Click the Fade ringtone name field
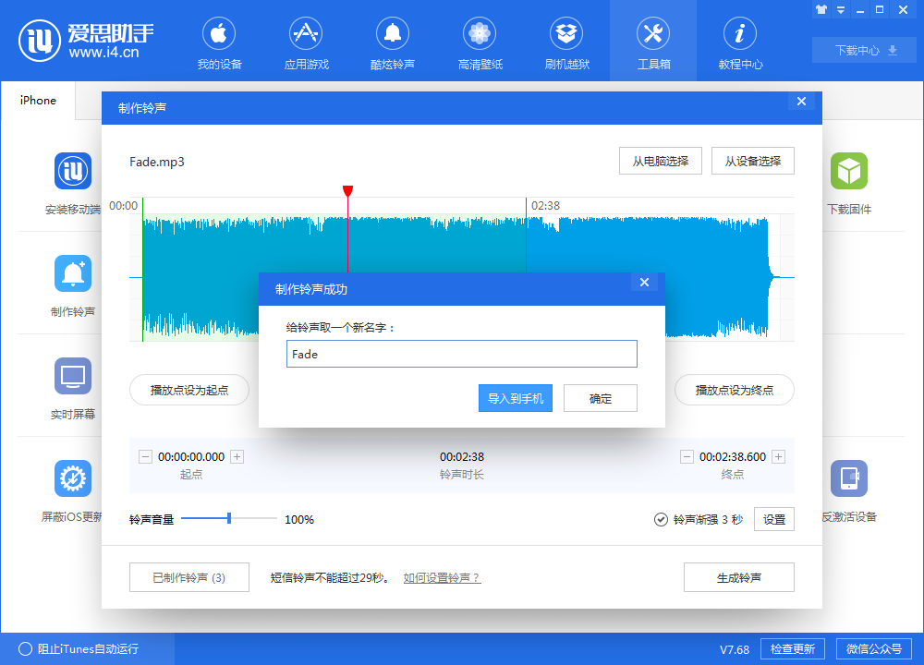This screenshot has width=924, height=665. 461,353
